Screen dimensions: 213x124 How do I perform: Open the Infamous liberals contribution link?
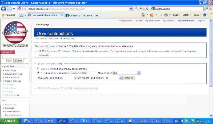coord(88,88)
